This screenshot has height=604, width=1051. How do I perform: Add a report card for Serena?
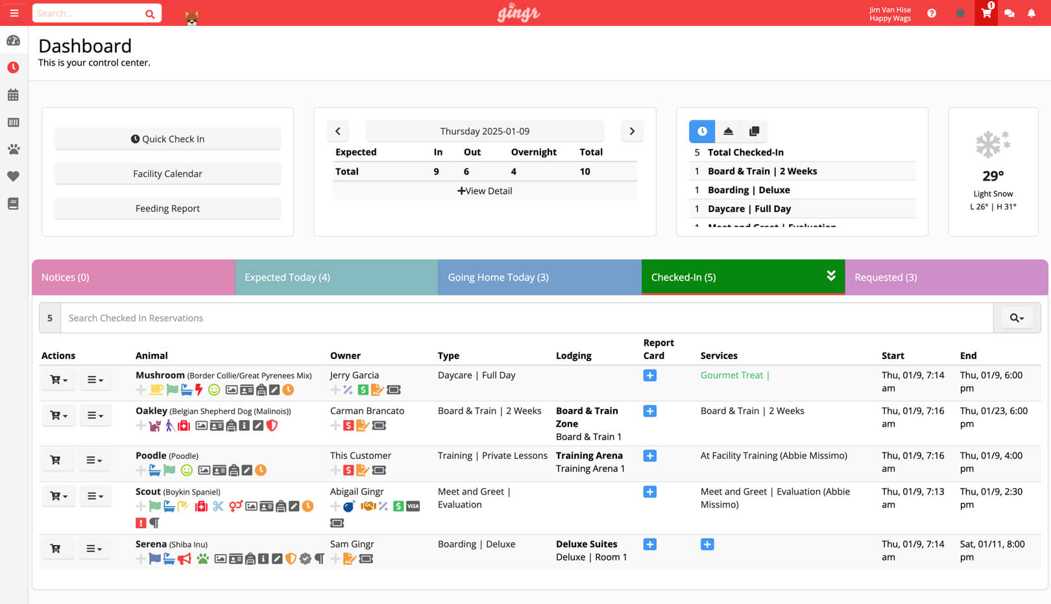click(649, 544)
